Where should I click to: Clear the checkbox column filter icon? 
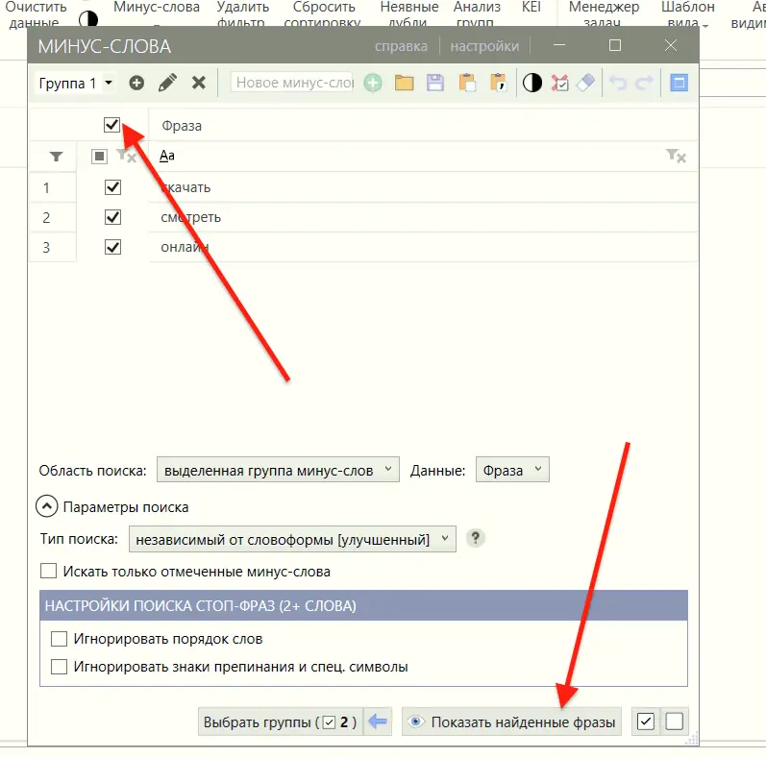pos(127,157)
